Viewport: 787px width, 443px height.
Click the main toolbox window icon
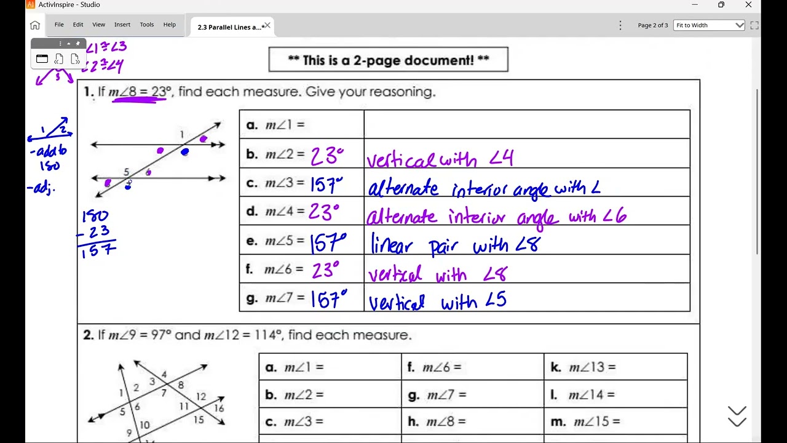tap(42, 59)
